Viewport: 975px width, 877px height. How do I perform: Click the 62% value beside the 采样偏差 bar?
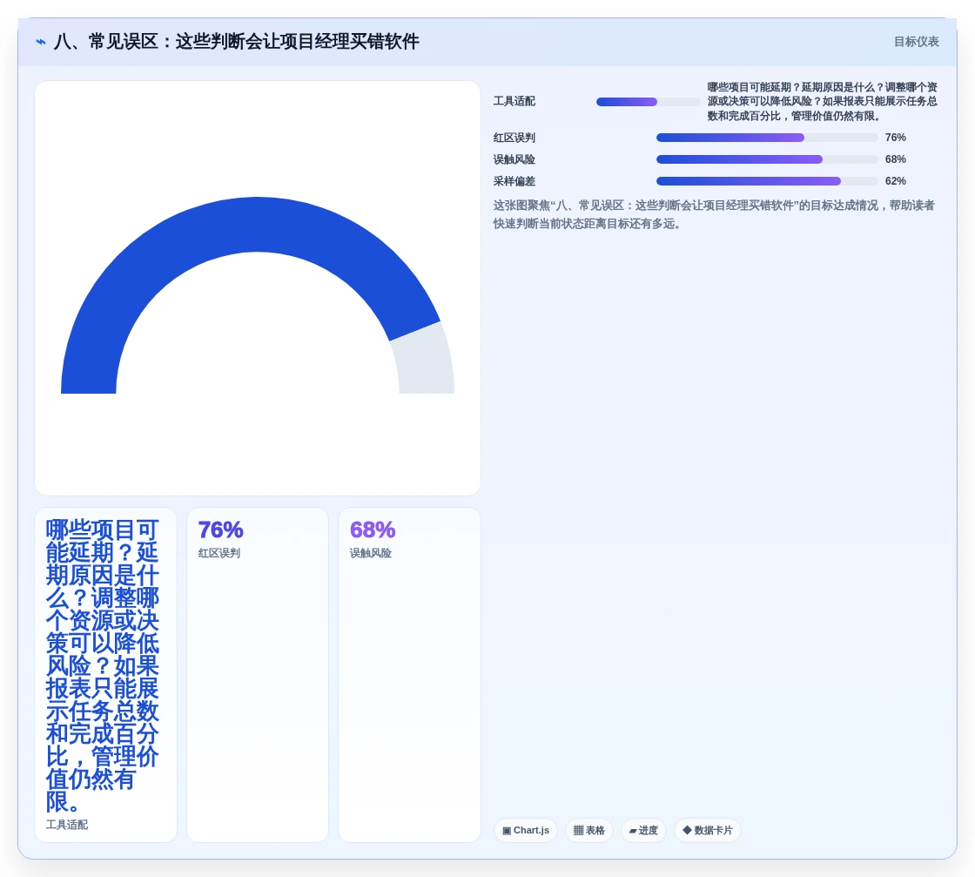tap(896, 181)
